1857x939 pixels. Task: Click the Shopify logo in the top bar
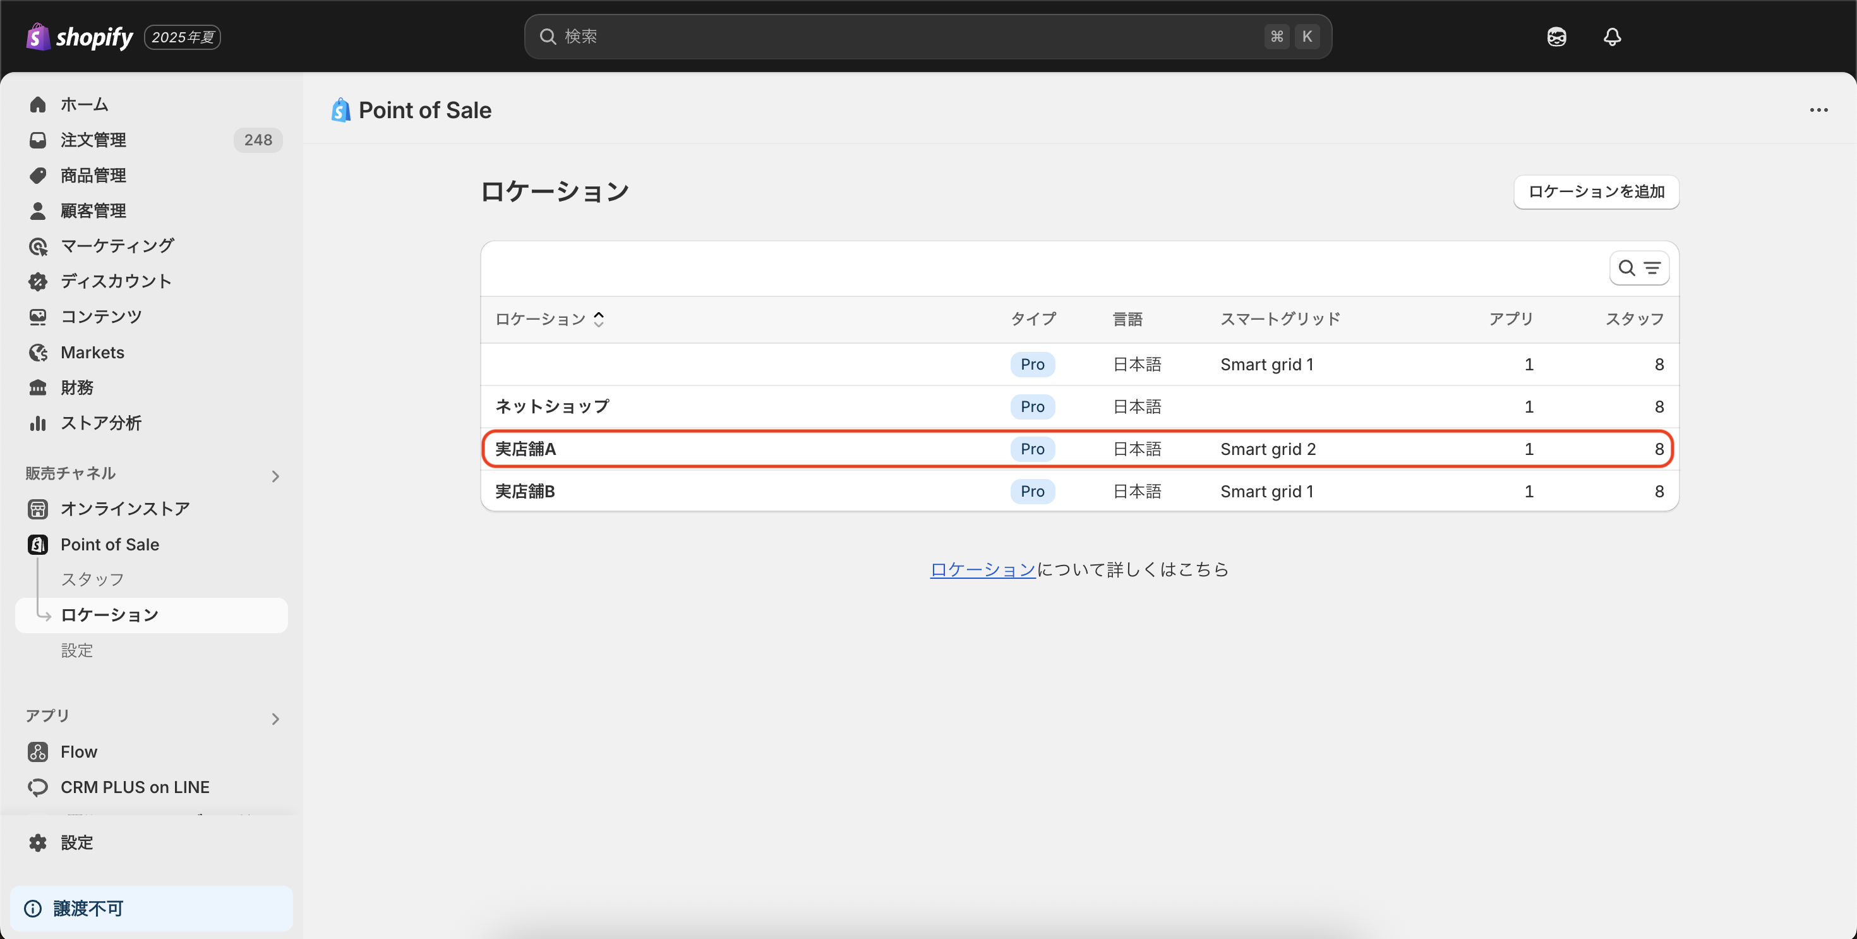(80, 37)
